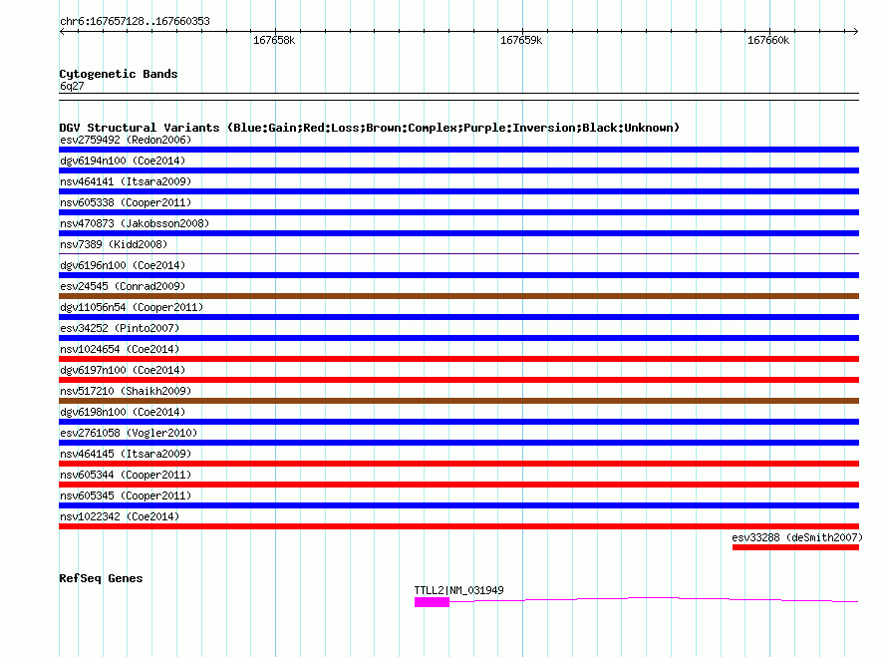The width and height of the screenshot is (887, 657).
Task: Open variant nsv605338 (Cooper2011) label
Action: pos(126,202)
